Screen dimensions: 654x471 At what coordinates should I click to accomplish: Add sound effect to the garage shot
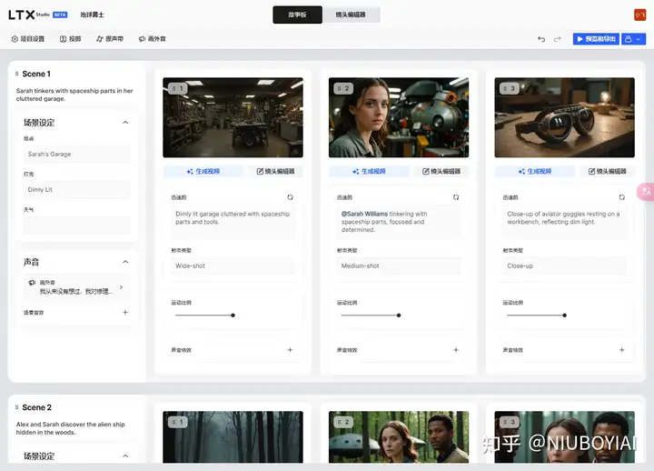click(290, 350)
